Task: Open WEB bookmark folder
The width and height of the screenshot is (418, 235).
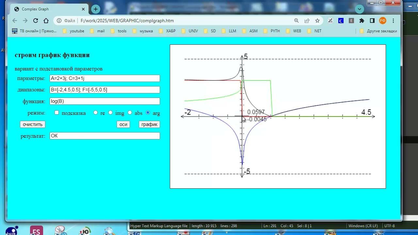Action: [294, 31]
